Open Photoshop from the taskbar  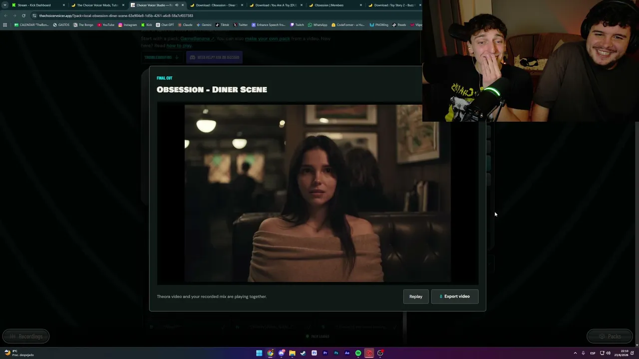tap(336, 353)
